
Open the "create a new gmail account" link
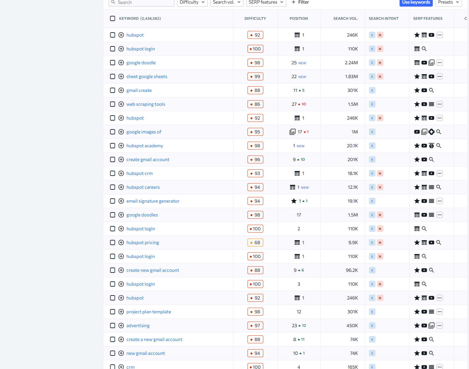click(x=154, y=339)
